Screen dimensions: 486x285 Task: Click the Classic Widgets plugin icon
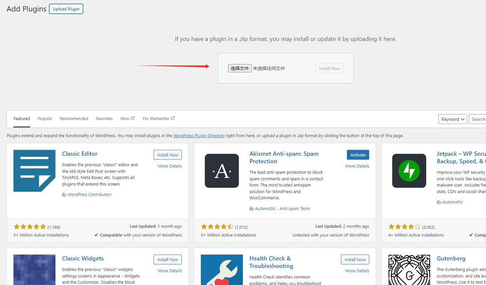(x=35, y=269)
